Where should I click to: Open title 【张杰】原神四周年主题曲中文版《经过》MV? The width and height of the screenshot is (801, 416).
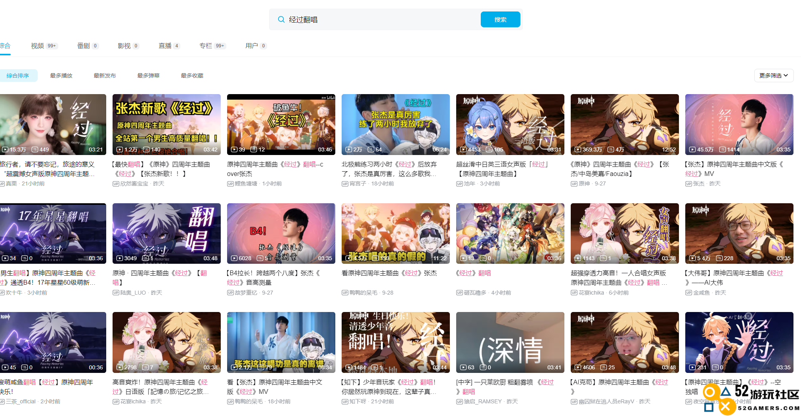734,169
